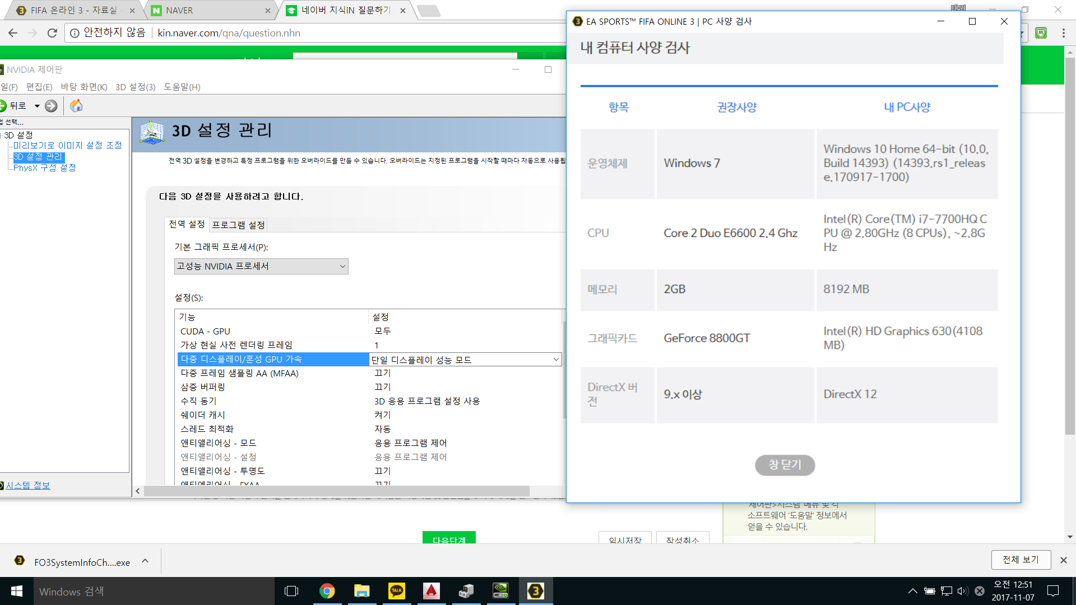Open the 도움말(H) menu
This screenshot has width=1076, height=605.
pos(182,87)
